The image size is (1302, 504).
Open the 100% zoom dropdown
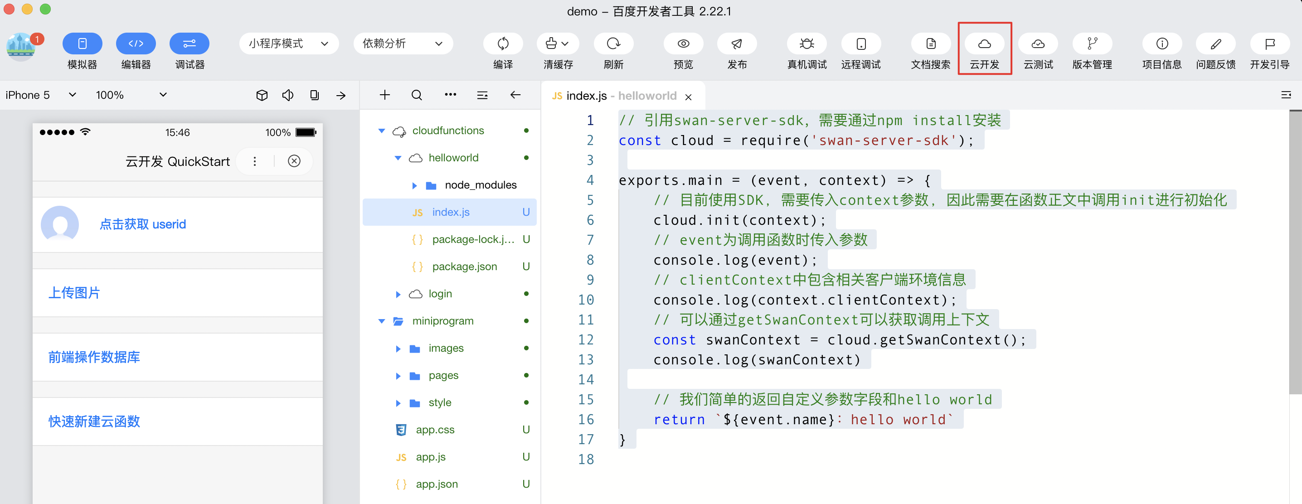(131, 95)
